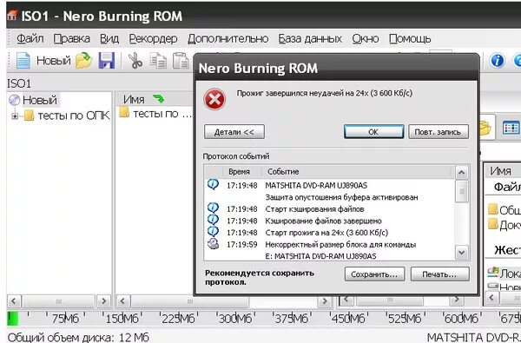521x343 pixels.
Task: Click info icon beside MATSHITA DVD-RAM event
Action: point(213,184)
